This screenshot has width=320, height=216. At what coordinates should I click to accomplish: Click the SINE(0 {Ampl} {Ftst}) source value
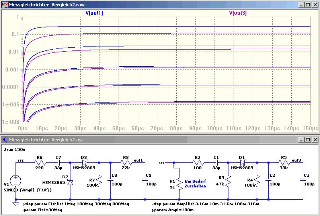[27, 190]
